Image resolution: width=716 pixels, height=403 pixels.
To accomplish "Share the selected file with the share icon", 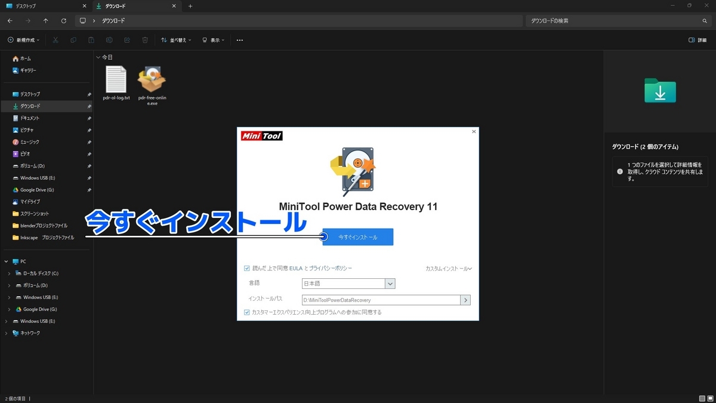I will (126, 40).
